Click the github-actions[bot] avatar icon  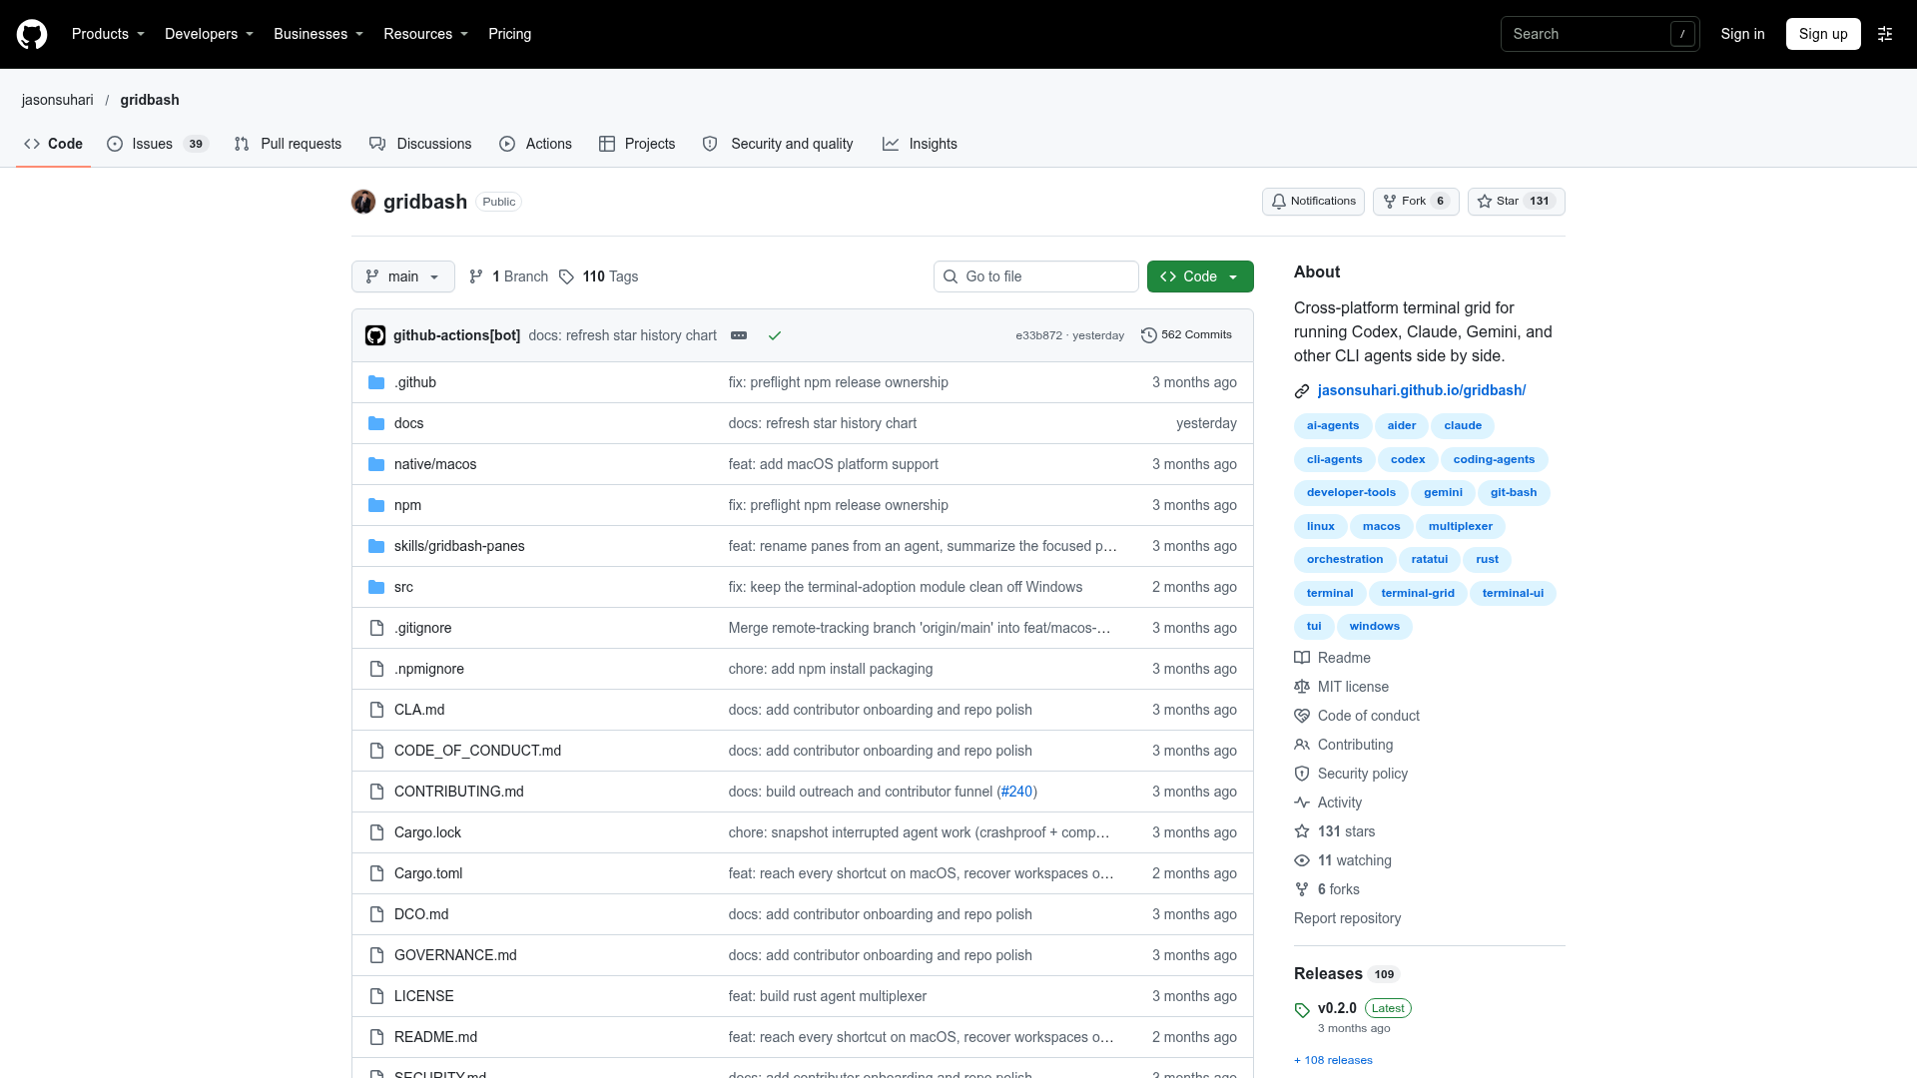coord(375,335)
